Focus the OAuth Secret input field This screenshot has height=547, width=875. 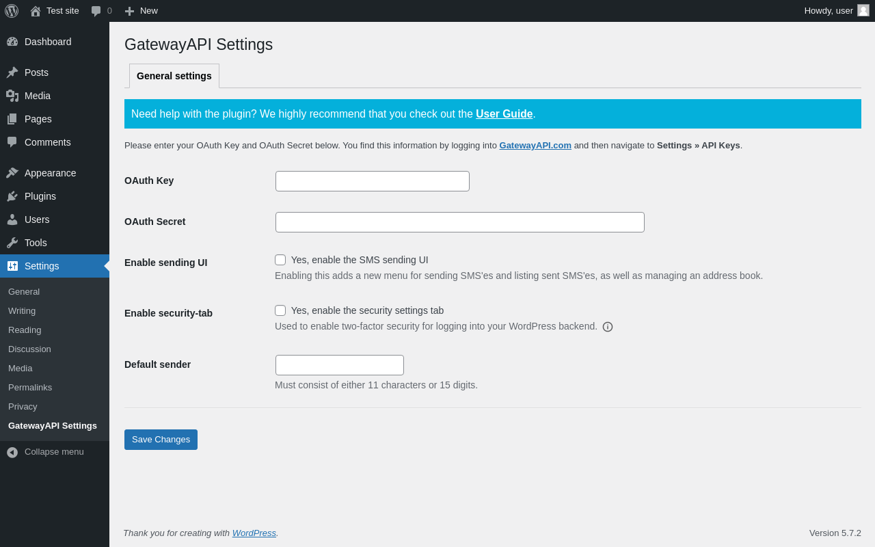pyautogui.click(x=460, y=222)
